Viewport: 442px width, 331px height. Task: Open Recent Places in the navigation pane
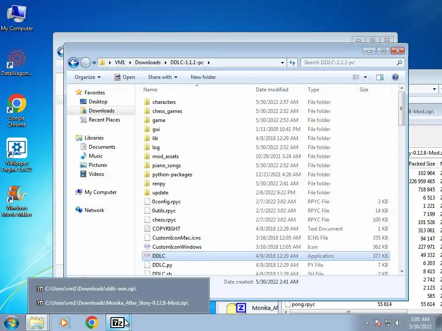pos(104,120)
